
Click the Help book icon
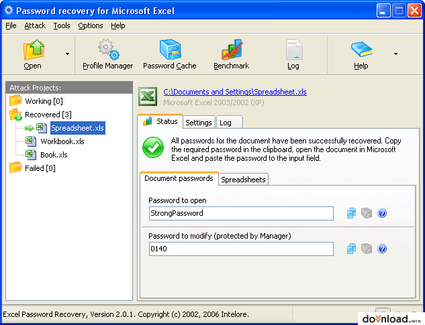click(362, 49)
